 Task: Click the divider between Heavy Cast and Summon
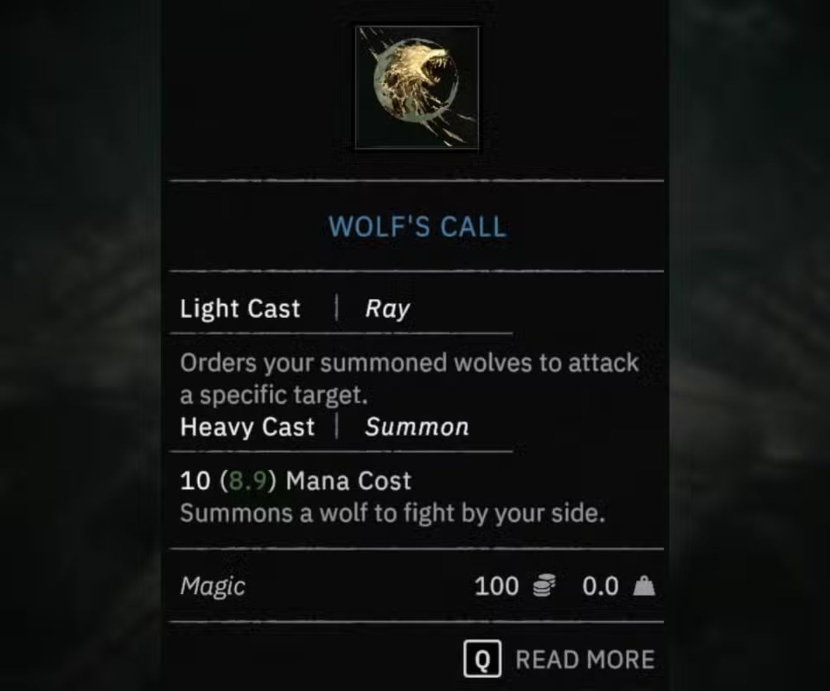point(337,426)
